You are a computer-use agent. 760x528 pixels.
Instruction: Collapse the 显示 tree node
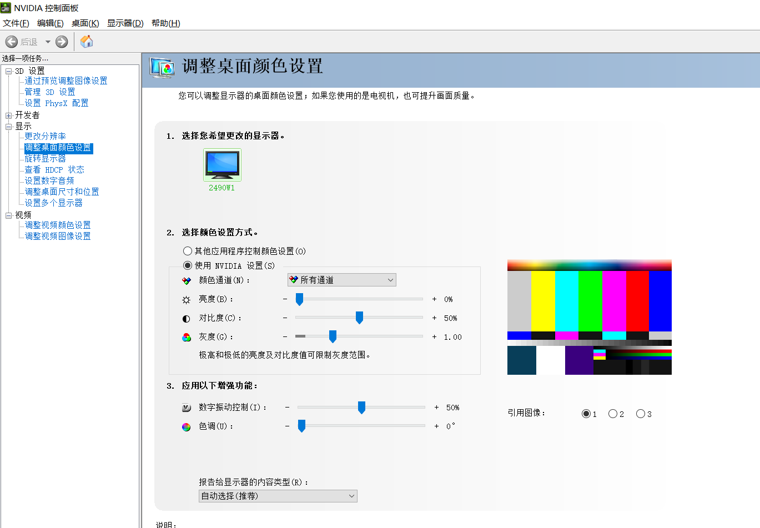9,127
